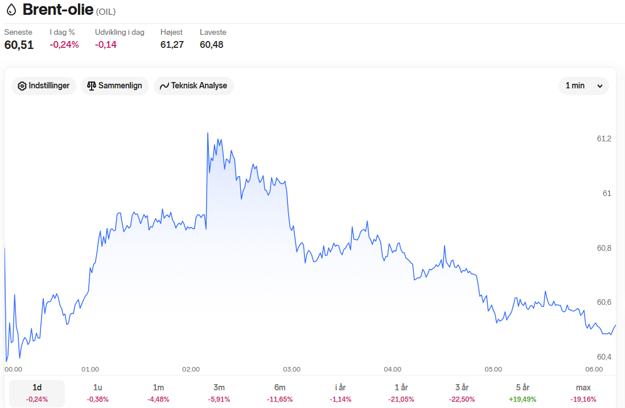Select the 1m time range tab
Image resolution: width=625 pixels, height=408 pixels.
click(x=158, y=393)
